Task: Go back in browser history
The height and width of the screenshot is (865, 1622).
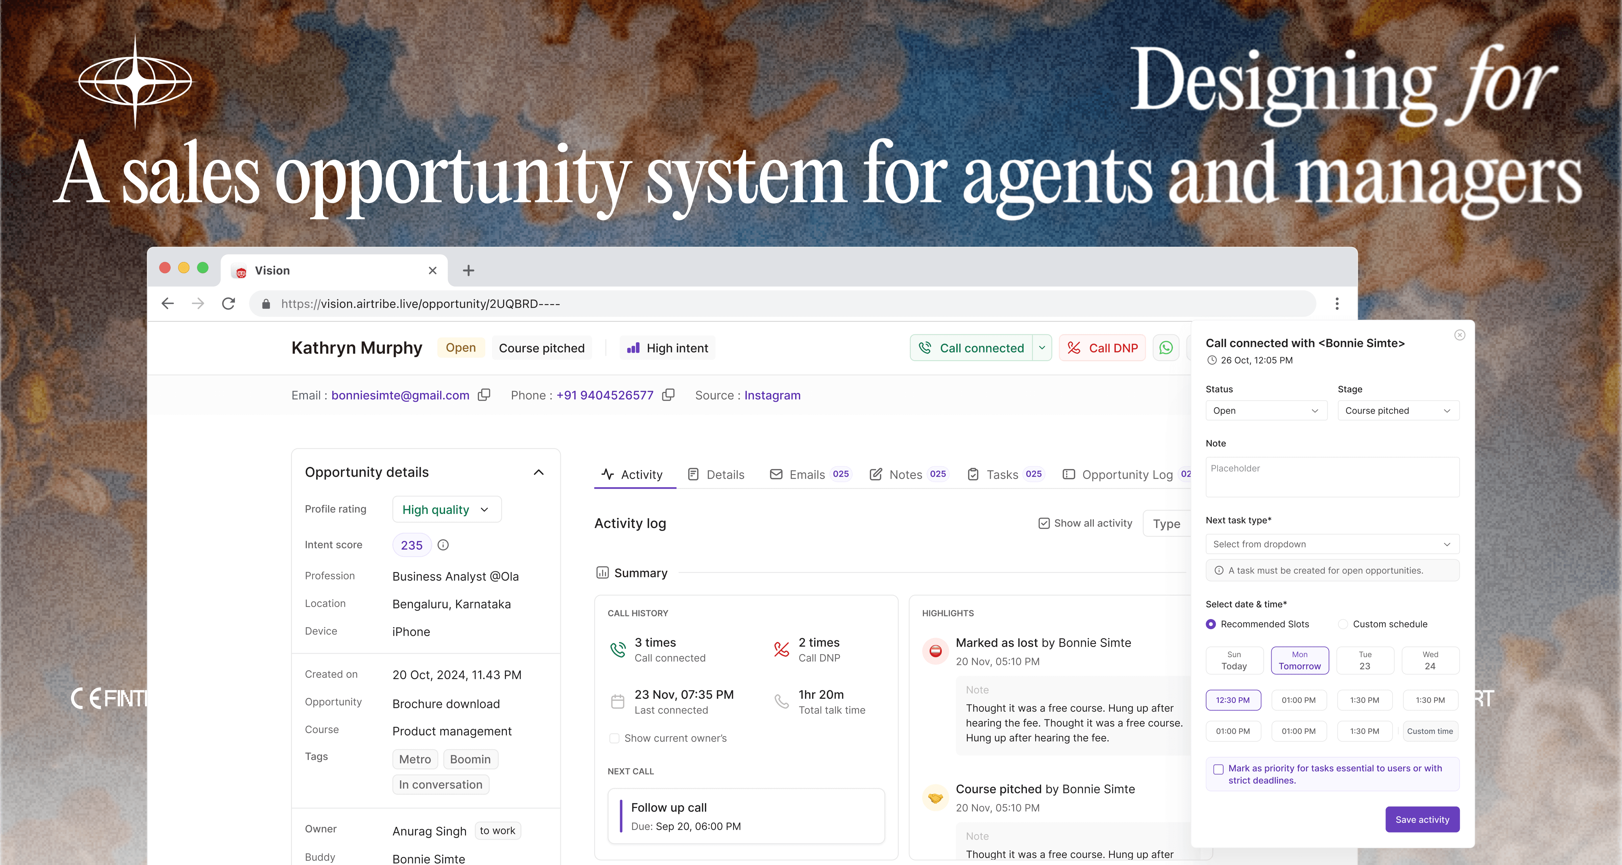Action: pos(168,303)
